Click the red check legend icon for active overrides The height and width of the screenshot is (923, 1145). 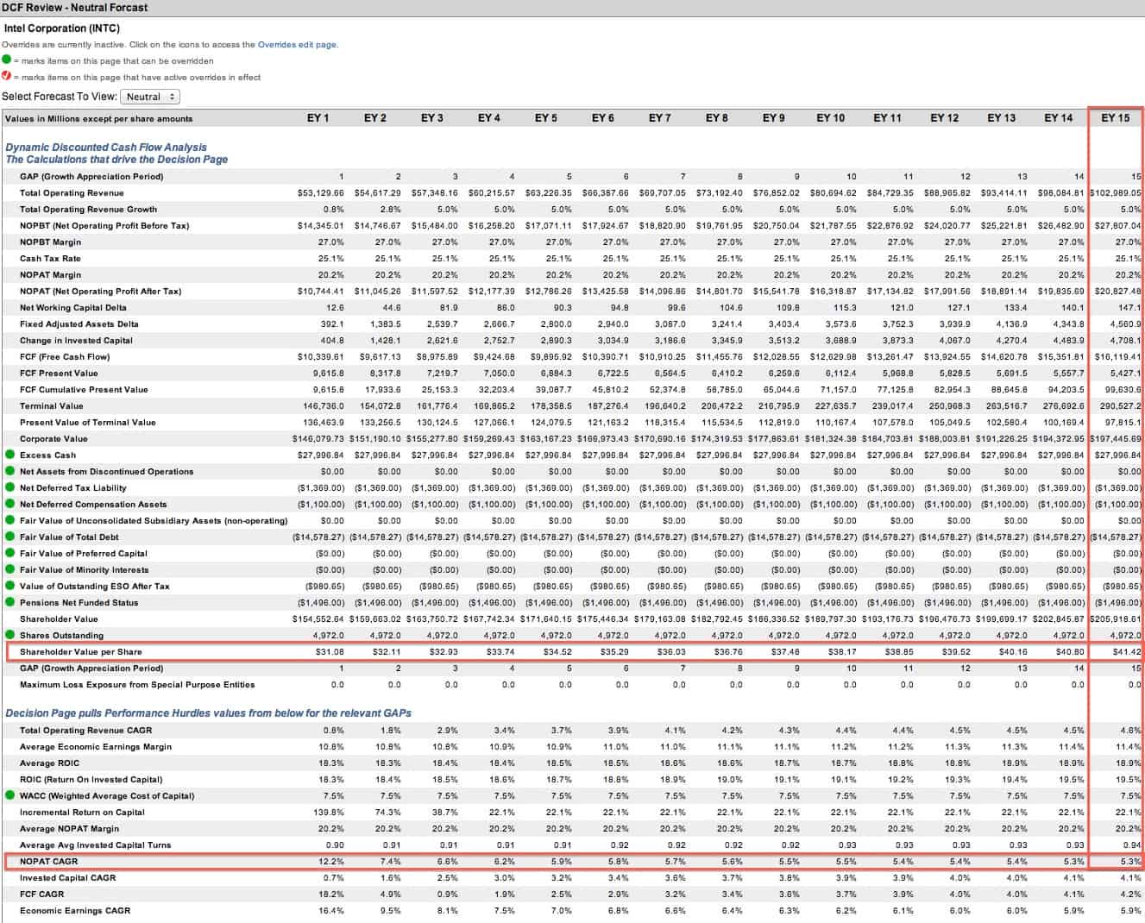7,77
